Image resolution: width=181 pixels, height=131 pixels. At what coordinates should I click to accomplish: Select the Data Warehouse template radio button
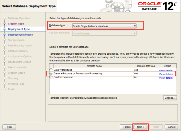click(x=51, y=70)
